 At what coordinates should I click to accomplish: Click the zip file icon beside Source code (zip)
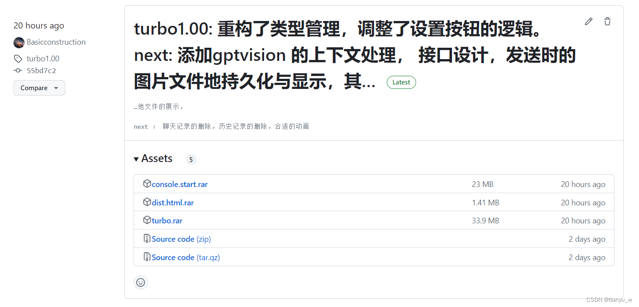(147, 238)
